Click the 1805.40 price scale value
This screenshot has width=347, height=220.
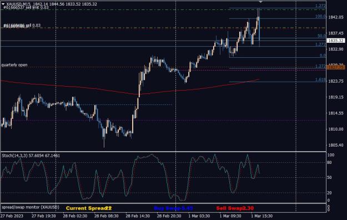(336, 145)
